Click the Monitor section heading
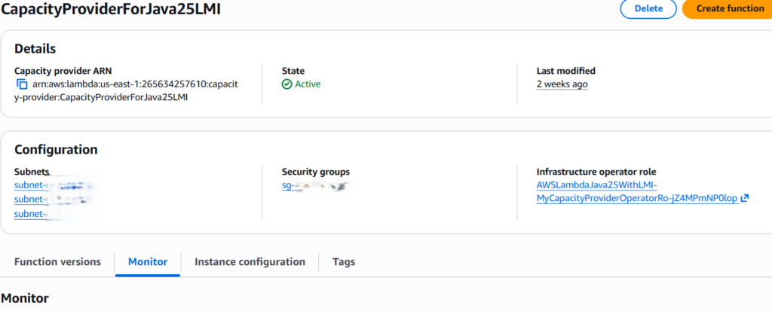 coord(25,298)
